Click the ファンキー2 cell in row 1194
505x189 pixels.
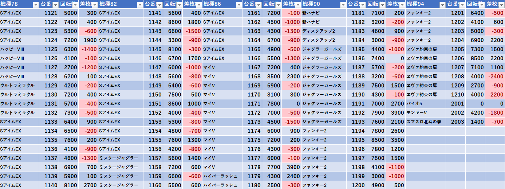(324, 131)
